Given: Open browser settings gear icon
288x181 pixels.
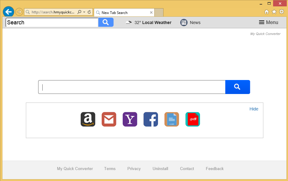Looking at the screenshot, I should [282, 12].
